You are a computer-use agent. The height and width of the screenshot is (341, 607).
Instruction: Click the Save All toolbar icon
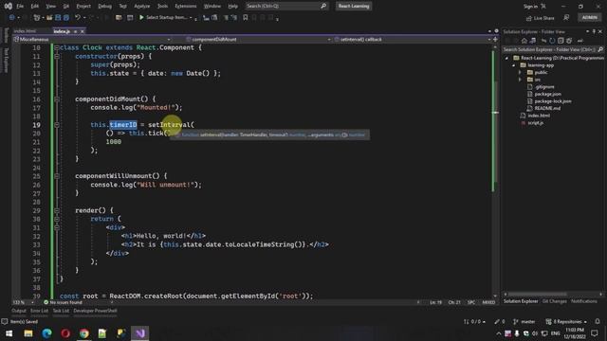click(x=66, y=18)
